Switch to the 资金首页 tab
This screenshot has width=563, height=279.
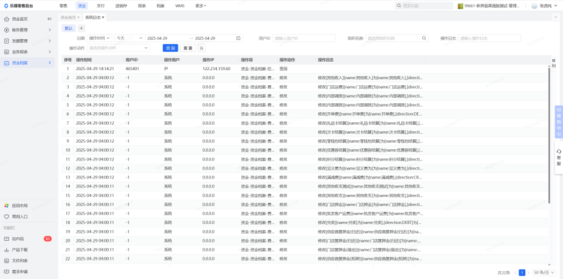pos(68,17)
